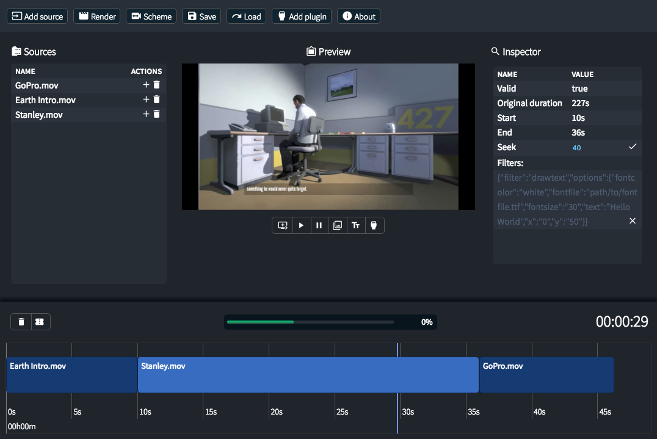The height and width of the screenshot is (439, 657).
Task: Click the Valid value true
Action: pyautogui.click(x=579, y=89)
